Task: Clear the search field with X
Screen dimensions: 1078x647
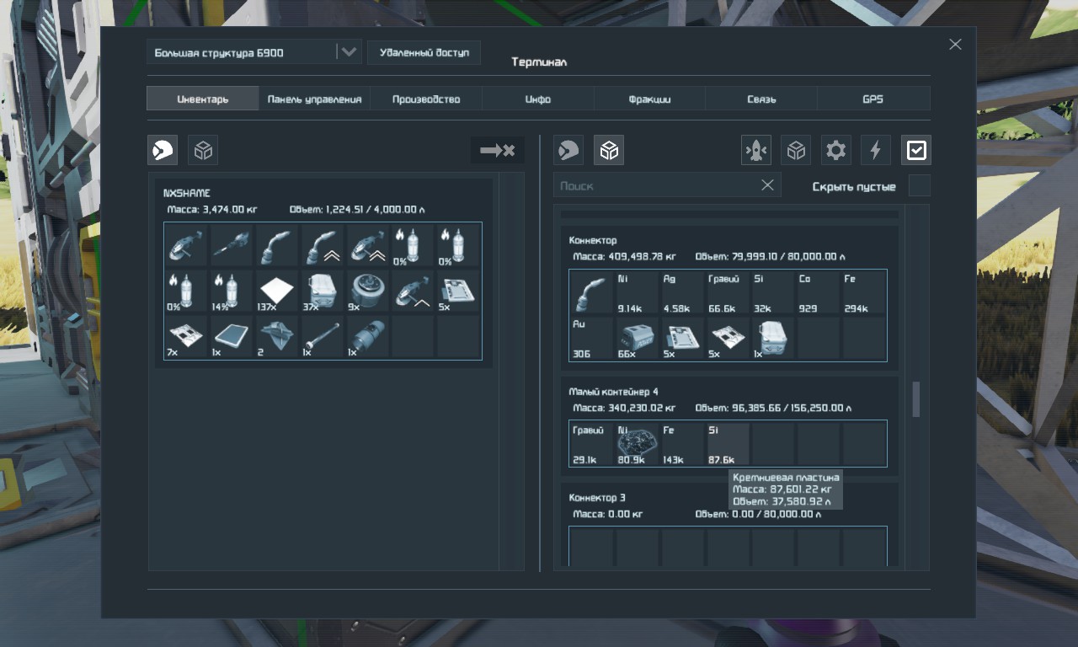Action: 767,185
